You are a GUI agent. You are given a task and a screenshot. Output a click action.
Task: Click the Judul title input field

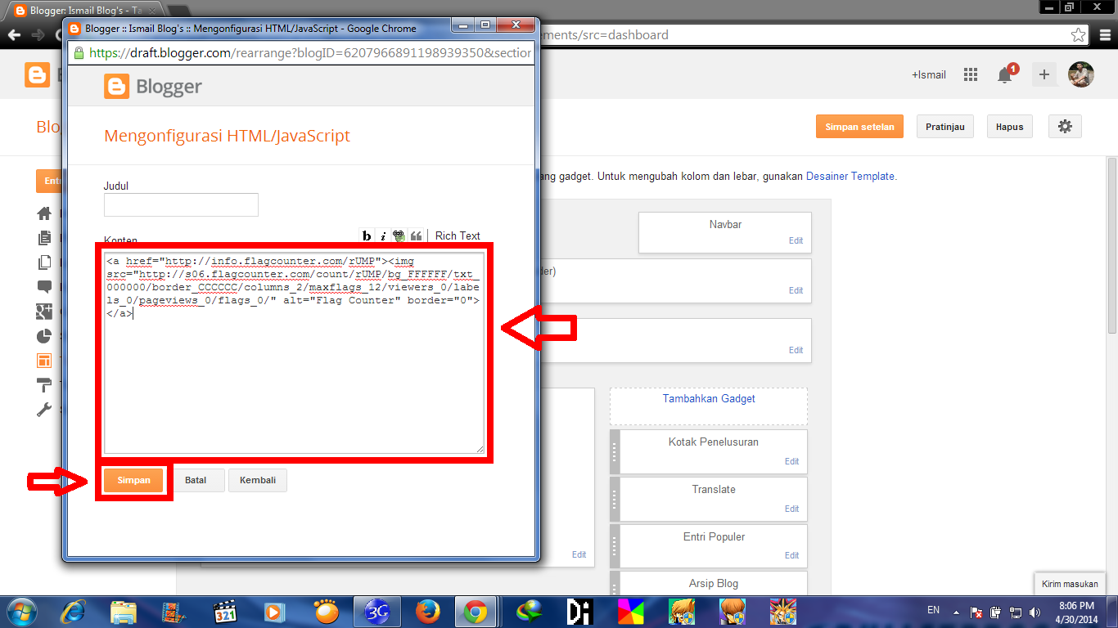click(x=181, y=204)
